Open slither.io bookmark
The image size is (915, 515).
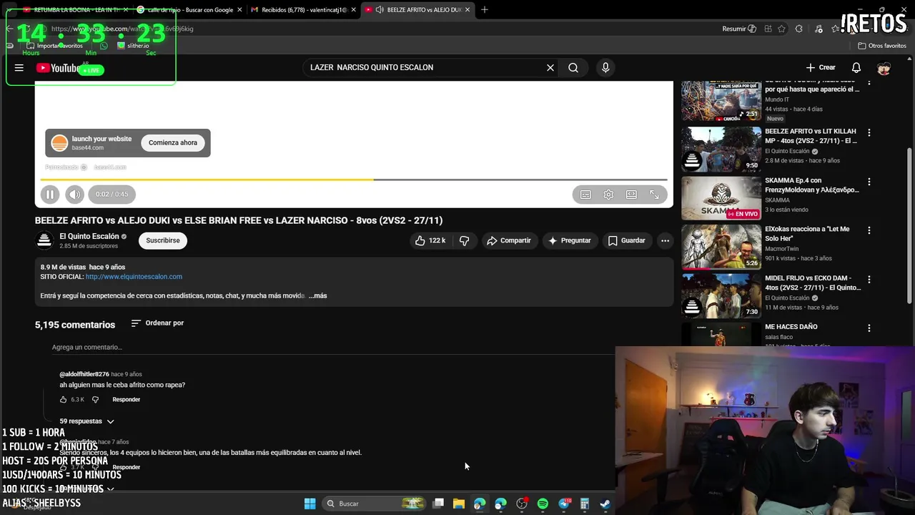click(x=133, y=46)
